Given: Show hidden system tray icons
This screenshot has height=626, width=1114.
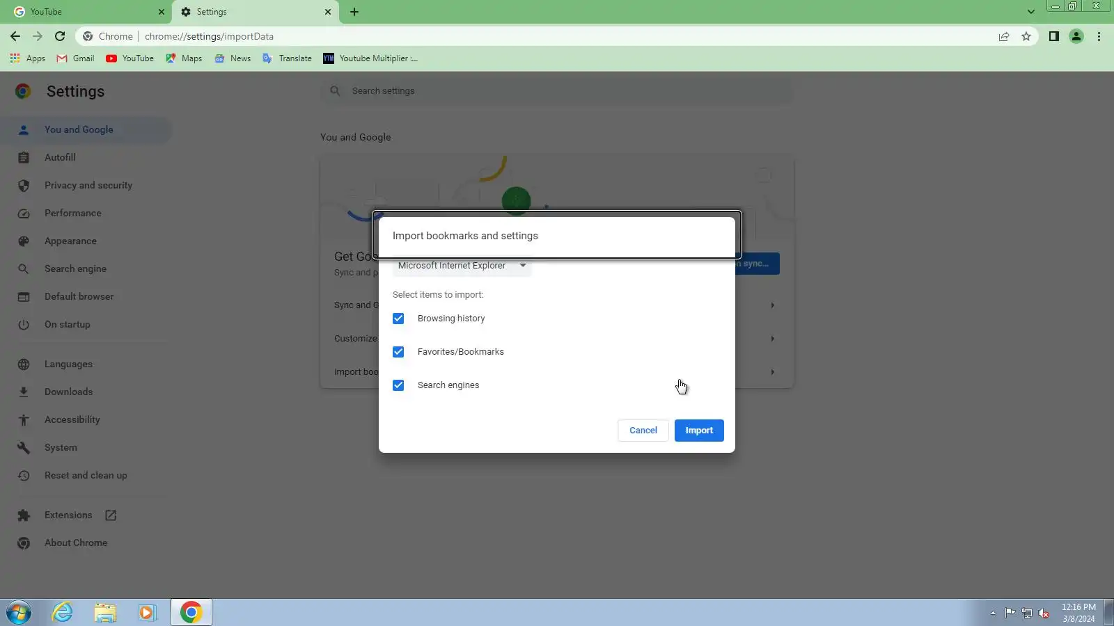Looking at the screenshot, I should (x=993, y=613).
